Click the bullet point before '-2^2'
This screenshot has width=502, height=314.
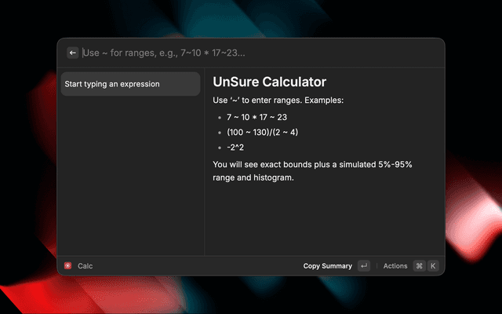[218, 148]
